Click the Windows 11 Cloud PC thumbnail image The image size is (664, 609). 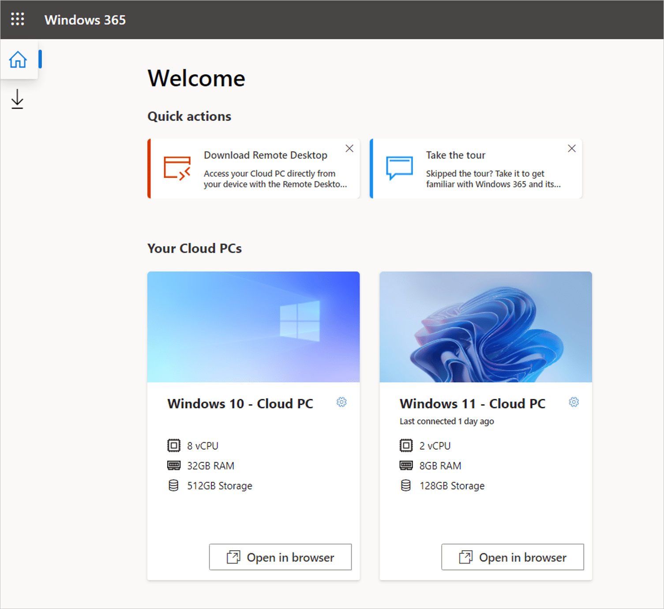[485, 327]
